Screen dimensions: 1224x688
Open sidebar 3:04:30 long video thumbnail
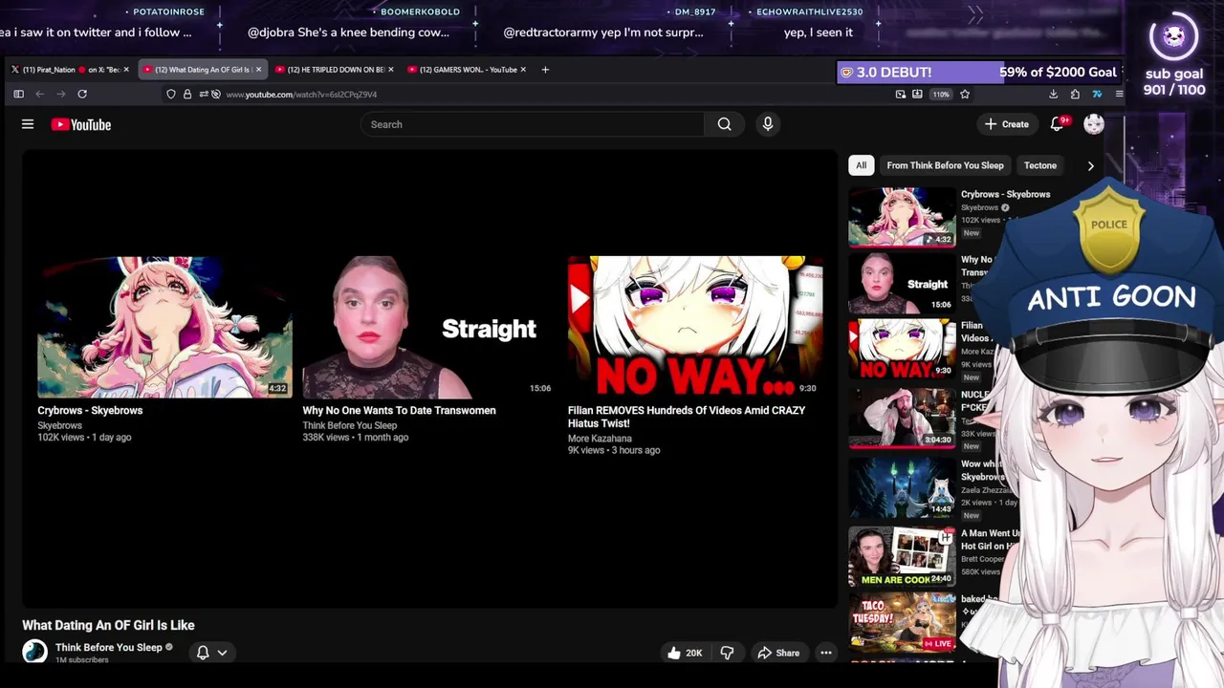coord(902,418)
